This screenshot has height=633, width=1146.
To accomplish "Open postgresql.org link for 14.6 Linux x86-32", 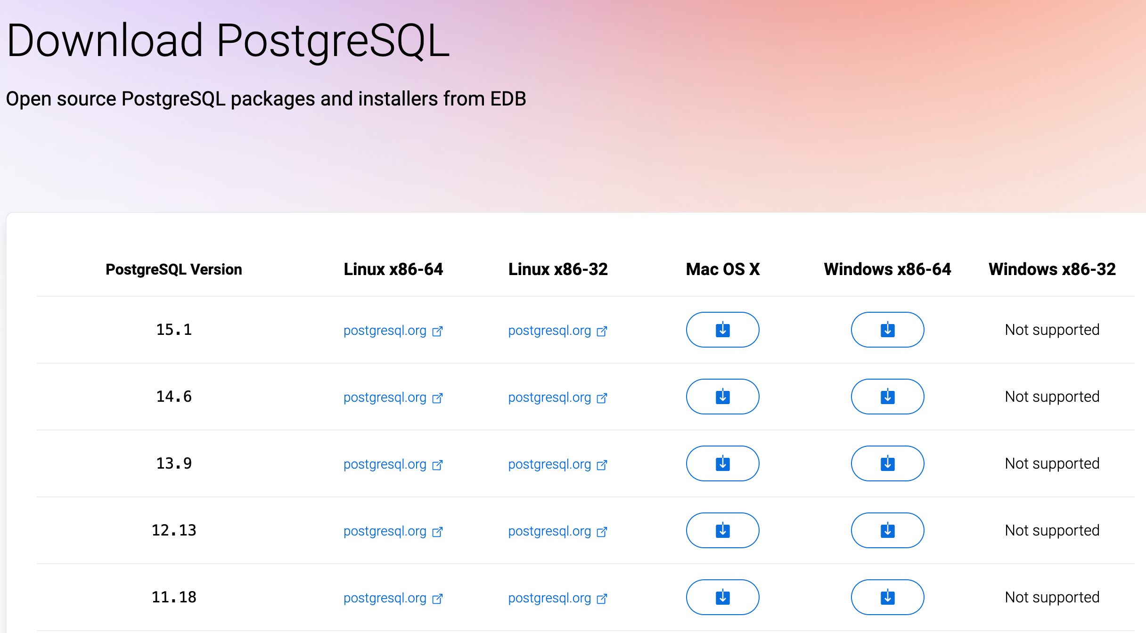I will pyautogui.click(x=557, y=398).
